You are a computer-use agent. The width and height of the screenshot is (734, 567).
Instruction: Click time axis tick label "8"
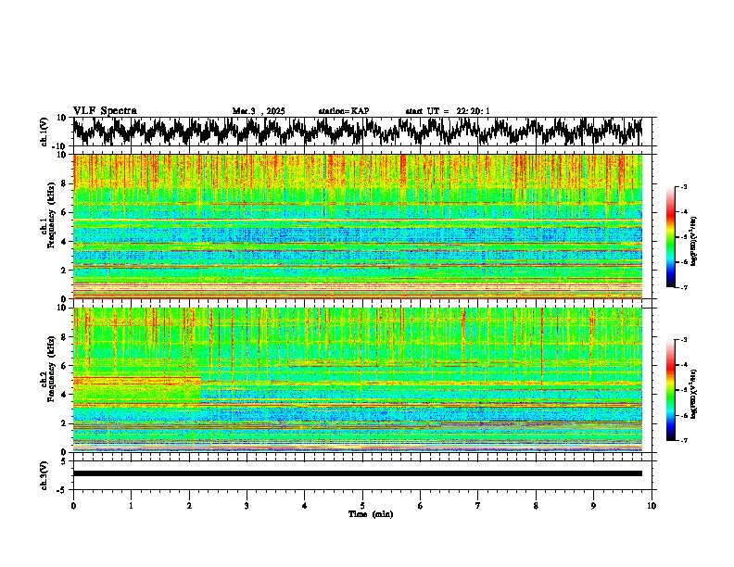click(x=536, y=506)
